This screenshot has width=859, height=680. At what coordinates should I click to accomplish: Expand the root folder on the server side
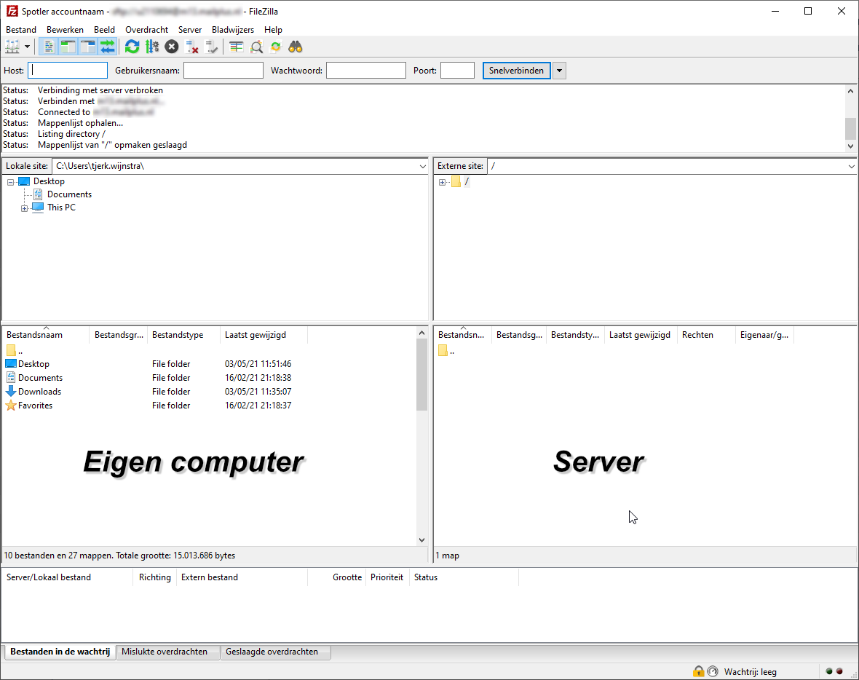pos(443,181)
